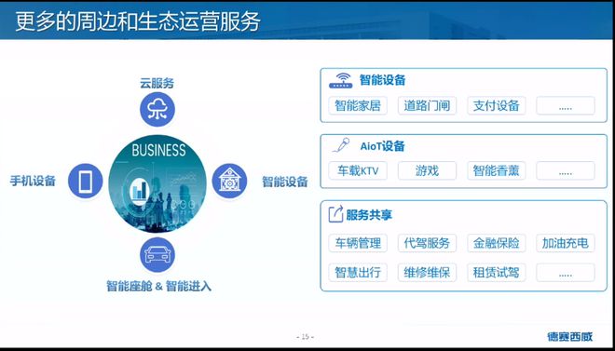The height and width of the screenshot is (351, 615).
Task: Click the cloud service circle icon
Action: (x=157, y=110)
